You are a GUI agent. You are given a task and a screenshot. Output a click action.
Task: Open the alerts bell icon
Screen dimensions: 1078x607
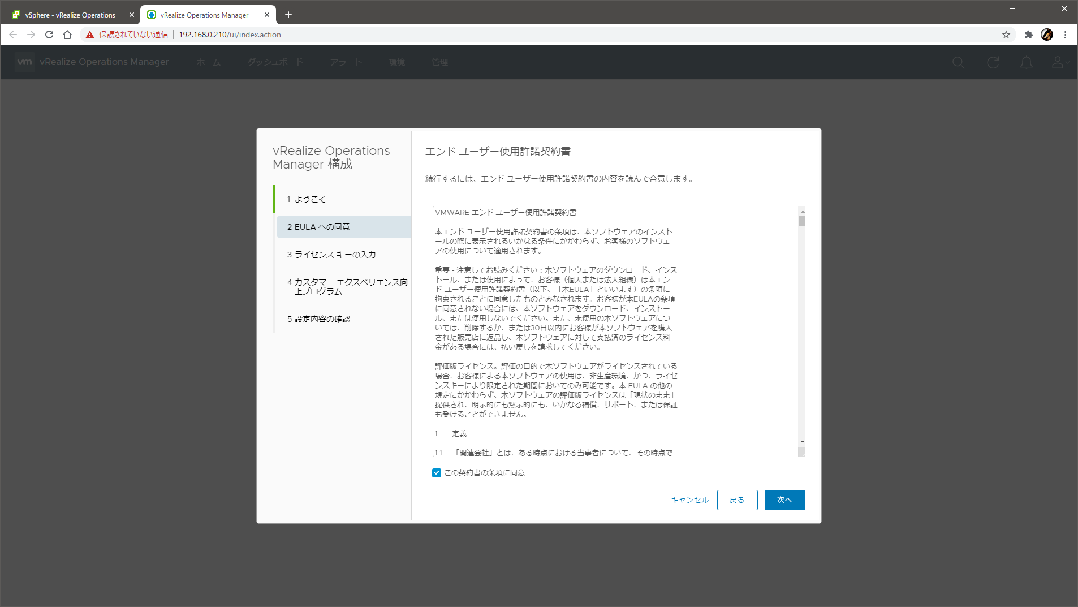(1026, 62)
